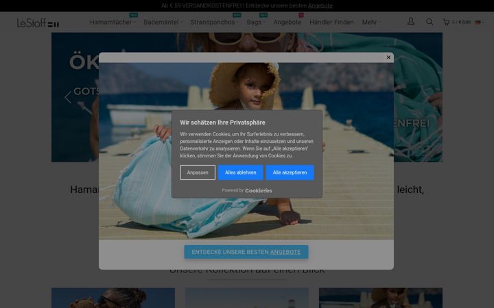494x308 pixels.
Task: Open Händler Finden page
Action: pyautogui.click(x=331, y=23)
